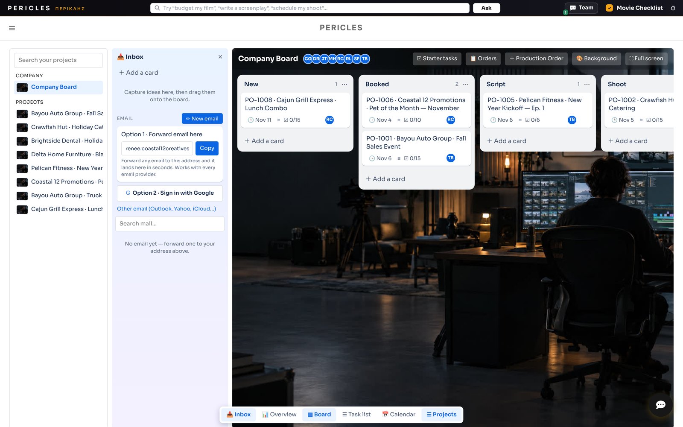This screenshot has width=683, height=427.
Task: Open the CG member avatar
Action: pyautogui.click(x=308, y=59)
